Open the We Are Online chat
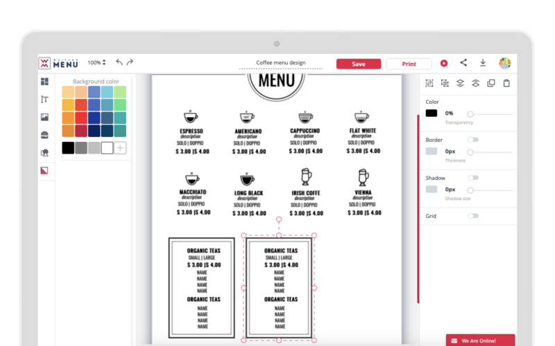 480,340
